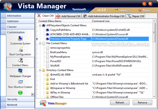Click C:\Windows\system32\shell32.dll cell

120,30
